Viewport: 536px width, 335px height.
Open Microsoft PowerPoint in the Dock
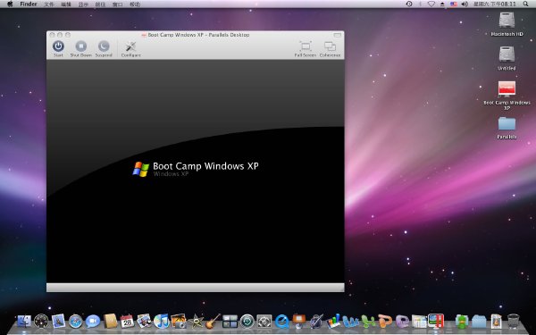[385, 321]
